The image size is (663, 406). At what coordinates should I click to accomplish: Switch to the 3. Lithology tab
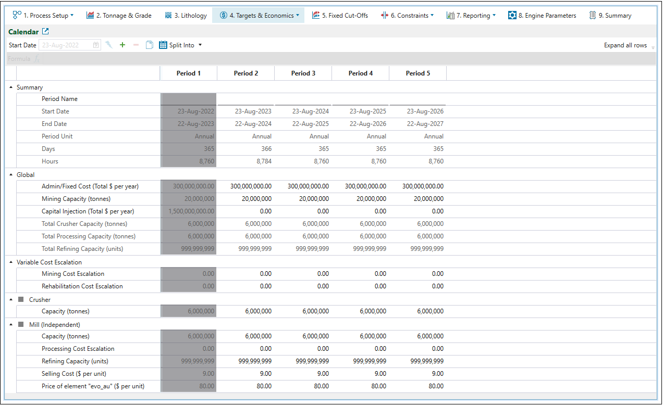click(186, 16)
